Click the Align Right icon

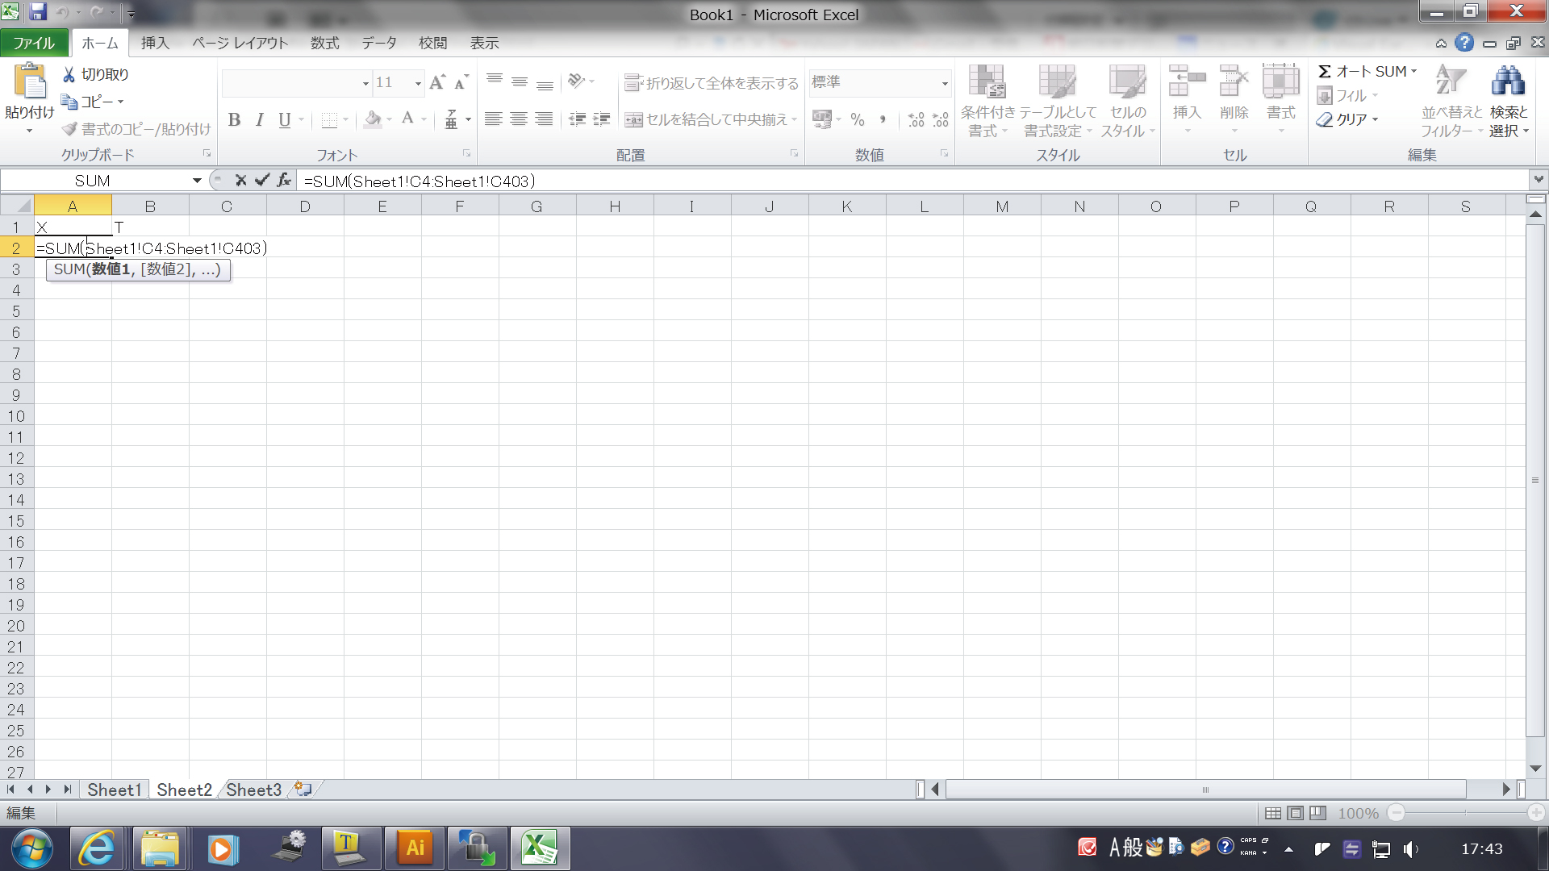[x=545, y=119]
